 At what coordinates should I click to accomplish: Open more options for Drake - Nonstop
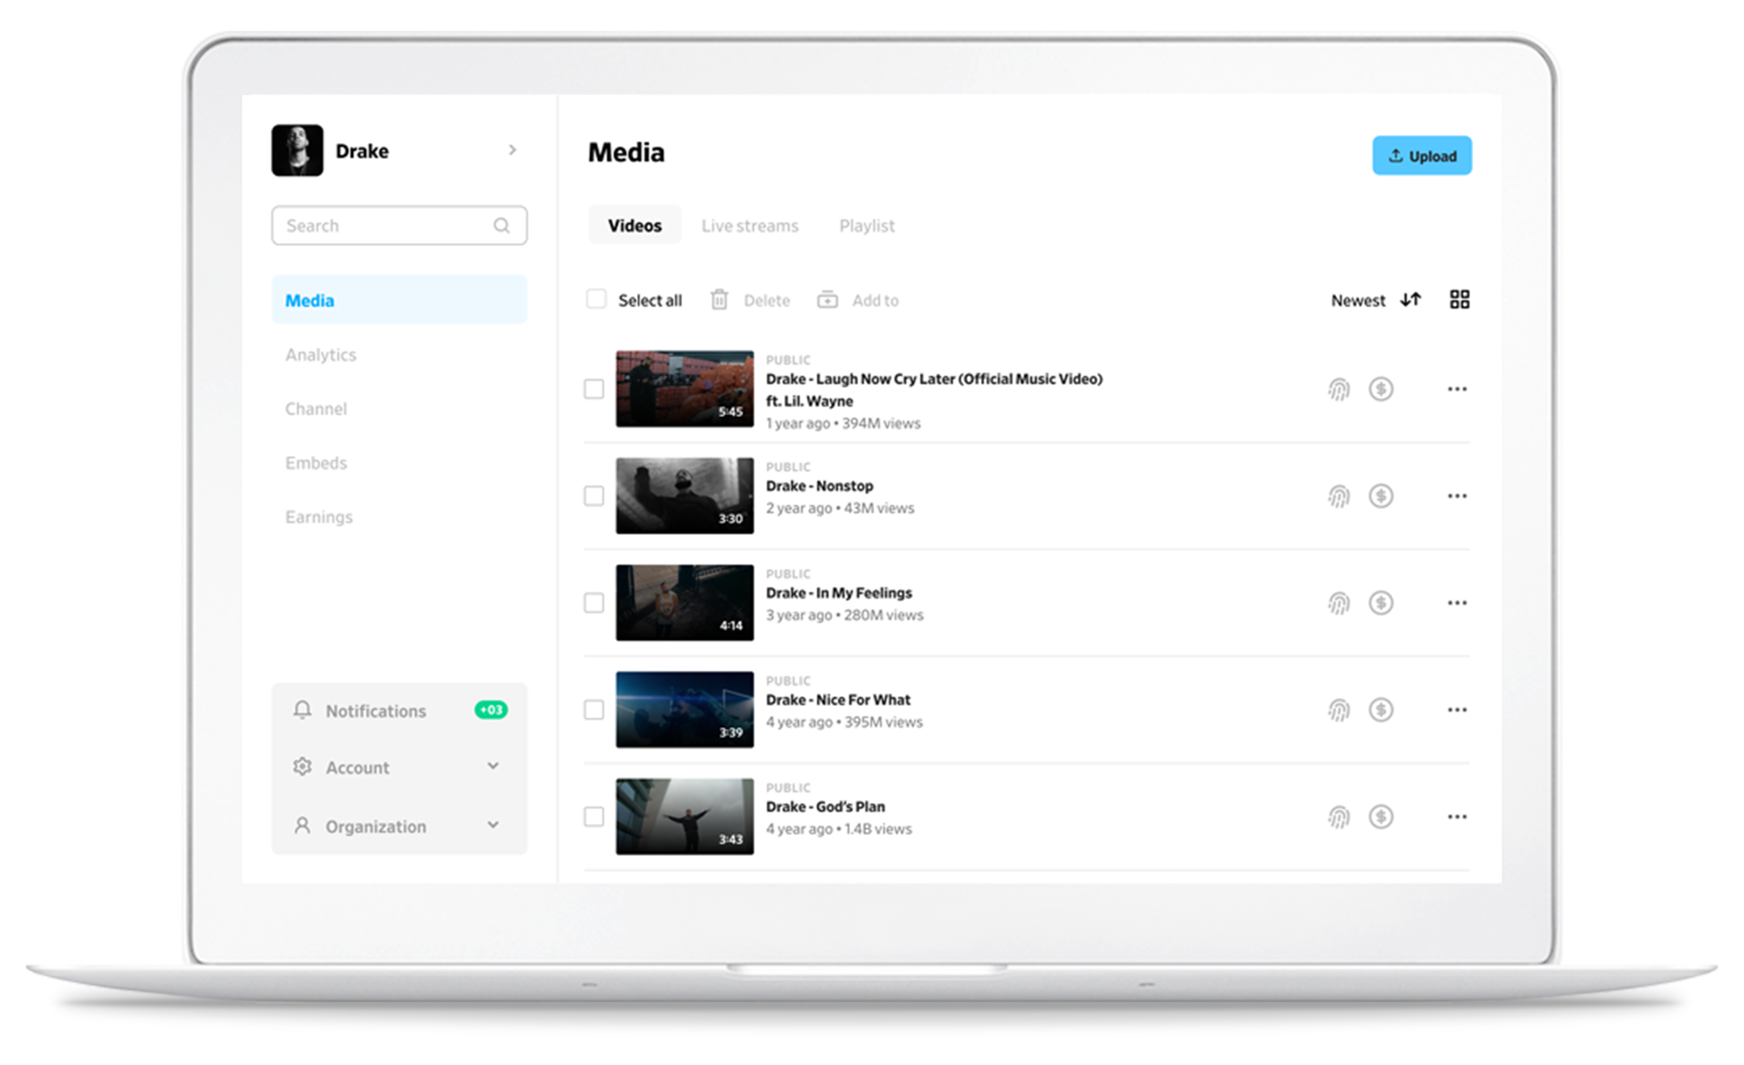click(1457, 495)
